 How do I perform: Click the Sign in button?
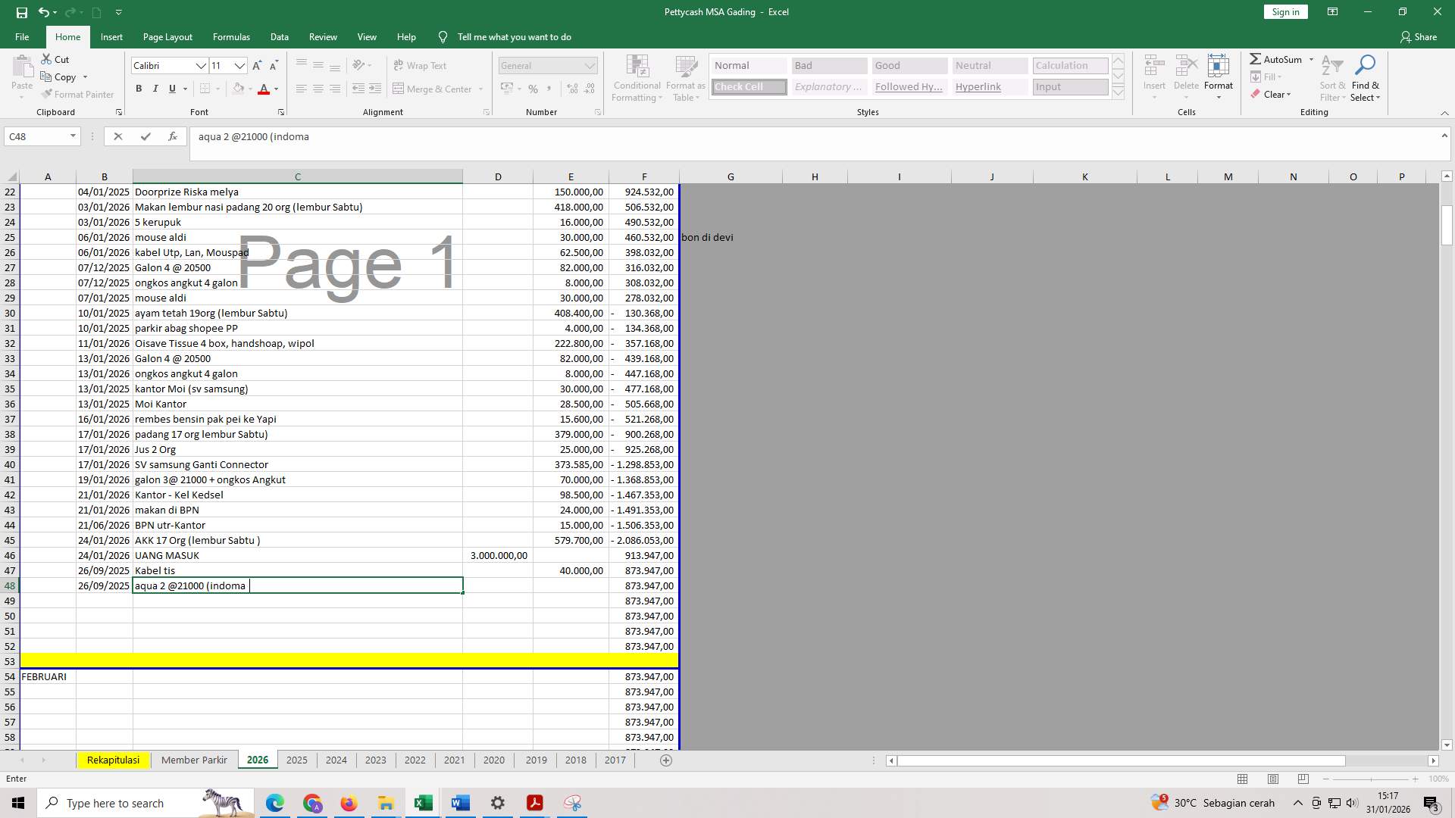pos(1284,11)
